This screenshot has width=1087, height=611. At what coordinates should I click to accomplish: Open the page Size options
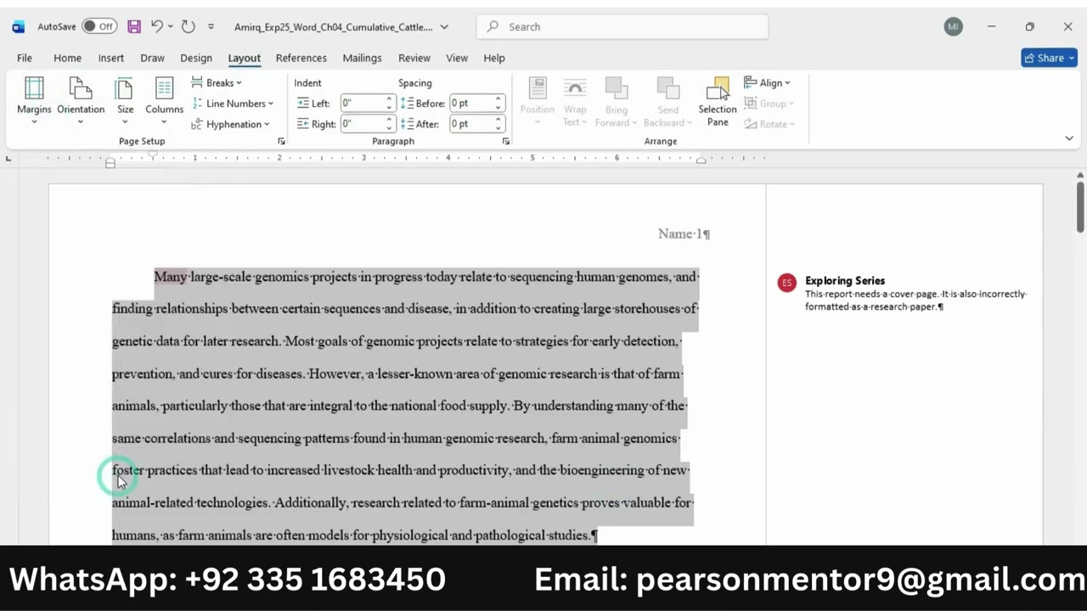pyautogui.click(x=125, y=101)
